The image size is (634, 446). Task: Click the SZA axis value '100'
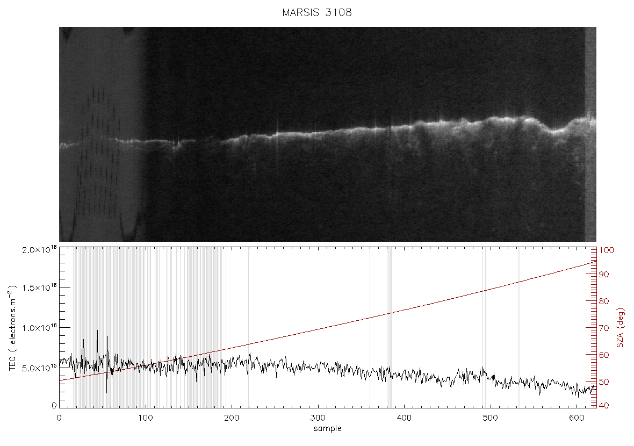tap(607, 250)
